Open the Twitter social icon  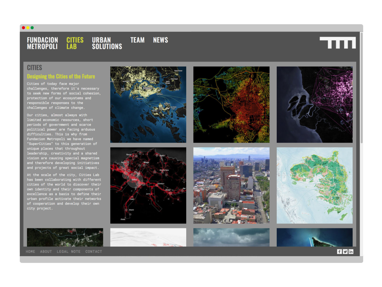pyautogui.click(x=345, y=252)
